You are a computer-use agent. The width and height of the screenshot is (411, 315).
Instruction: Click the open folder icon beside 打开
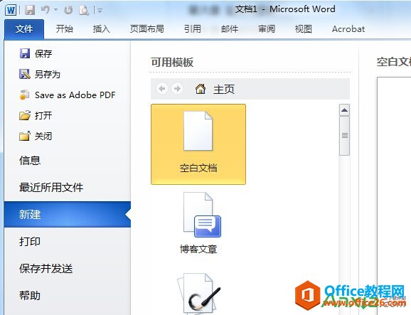coord(25,115)
